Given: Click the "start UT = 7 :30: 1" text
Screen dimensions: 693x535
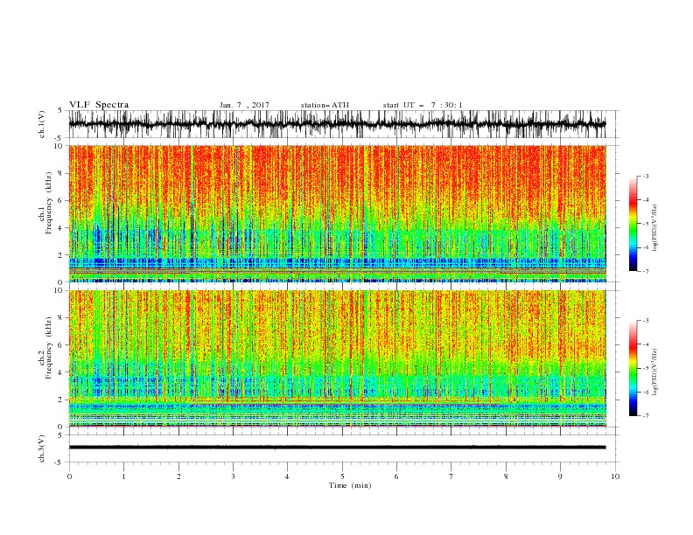Looking at the screenshot, I should pos(423,105).
